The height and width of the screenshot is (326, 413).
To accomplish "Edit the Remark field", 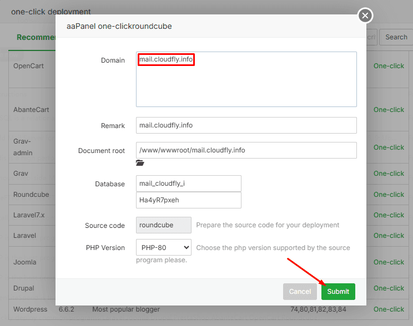I will [x=246, y=125].
